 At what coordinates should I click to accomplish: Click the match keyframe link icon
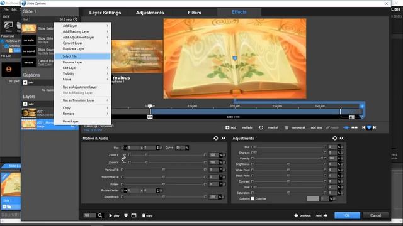point(327,127)
